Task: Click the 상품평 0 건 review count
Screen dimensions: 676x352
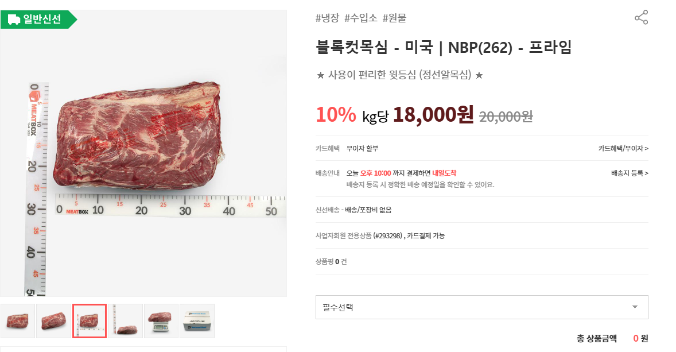Action: click(x=331, y=262)
